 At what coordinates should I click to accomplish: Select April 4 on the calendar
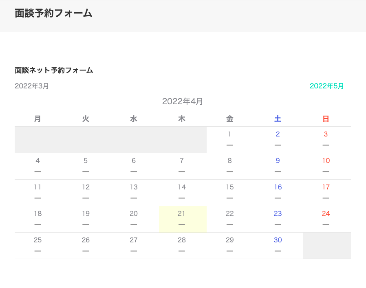click(37, 165)
